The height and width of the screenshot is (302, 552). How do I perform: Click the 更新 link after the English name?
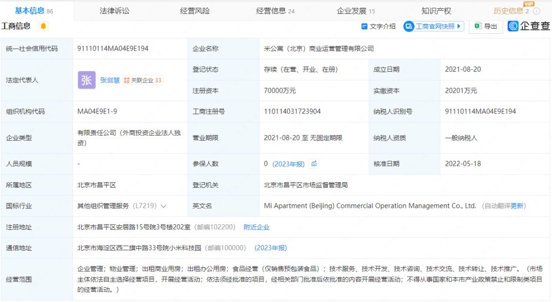pos(517,206)
